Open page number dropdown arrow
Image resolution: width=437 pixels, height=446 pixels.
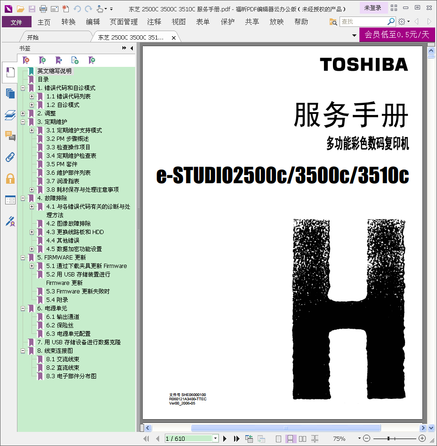[216, 438]
